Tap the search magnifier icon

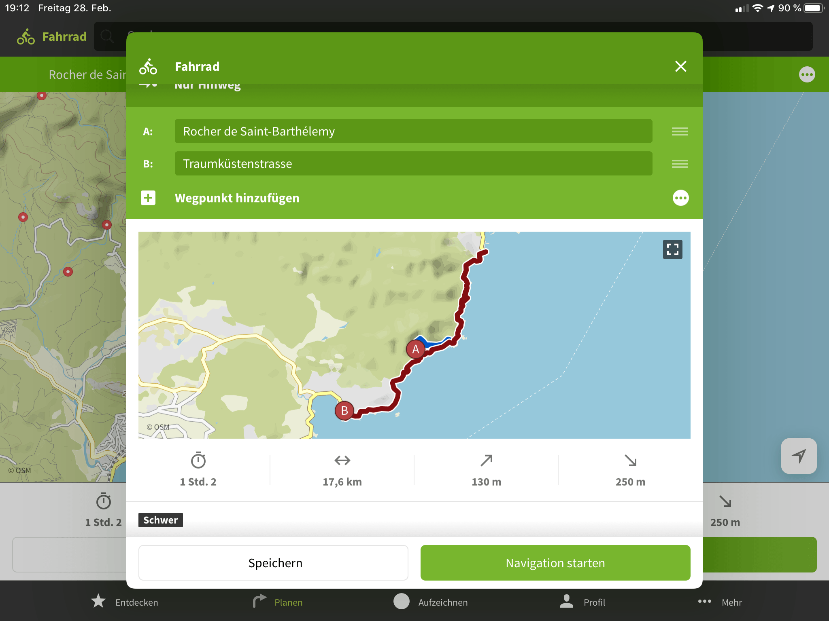tap(107, 36)
